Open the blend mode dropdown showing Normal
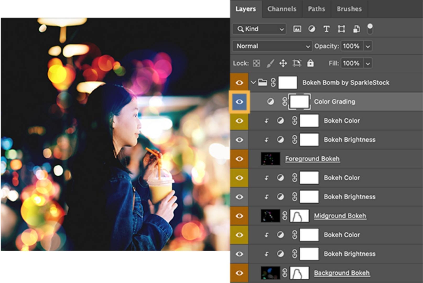This screenshot has height=283, width=423. [272, 46]
